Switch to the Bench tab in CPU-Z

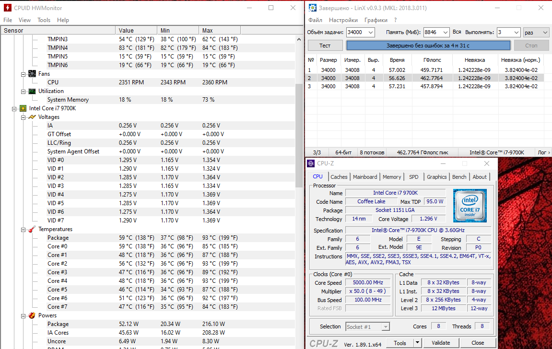[459, 177]
